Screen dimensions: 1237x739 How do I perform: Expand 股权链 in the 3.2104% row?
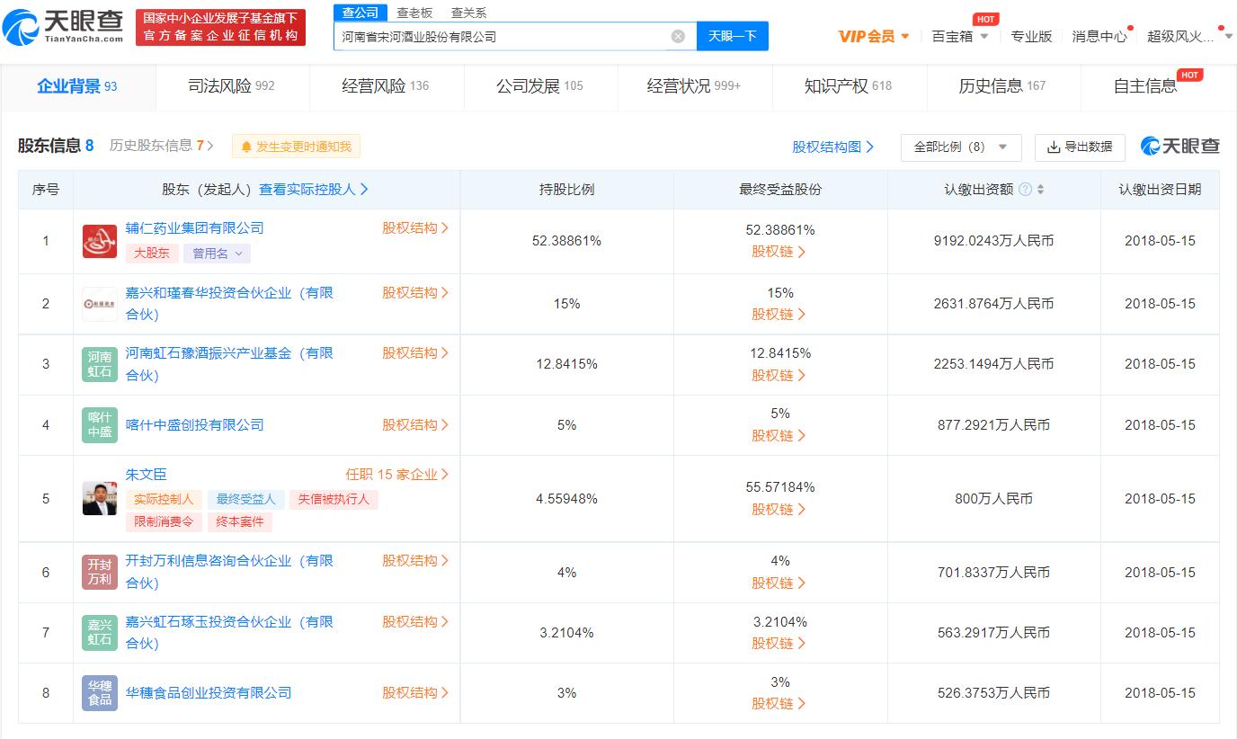779,644
